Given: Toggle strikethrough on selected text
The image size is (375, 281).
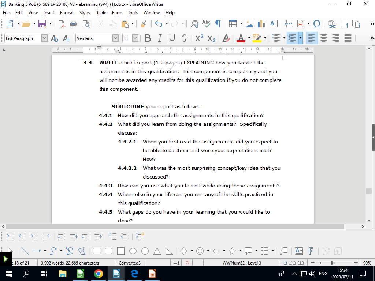Looking at the screenshot, I should [185, 38].
